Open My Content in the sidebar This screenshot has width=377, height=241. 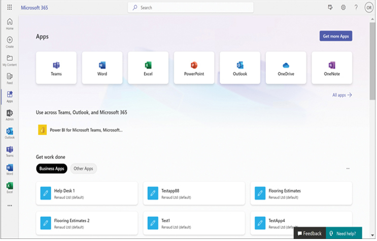click(x=10, y=60)
